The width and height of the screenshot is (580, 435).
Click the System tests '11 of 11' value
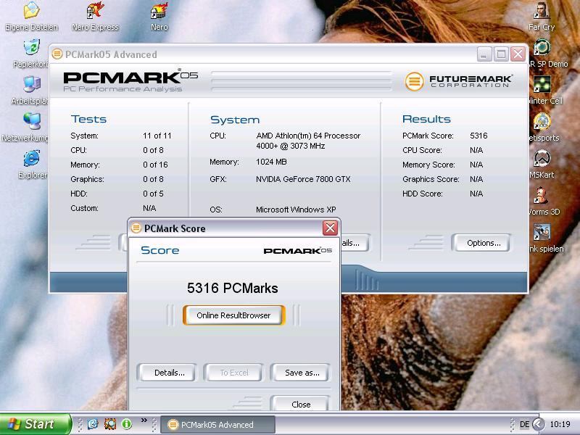click(157, 136)
